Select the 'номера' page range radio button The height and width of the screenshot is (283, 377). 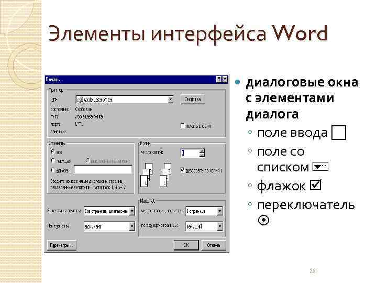(53, 170)
